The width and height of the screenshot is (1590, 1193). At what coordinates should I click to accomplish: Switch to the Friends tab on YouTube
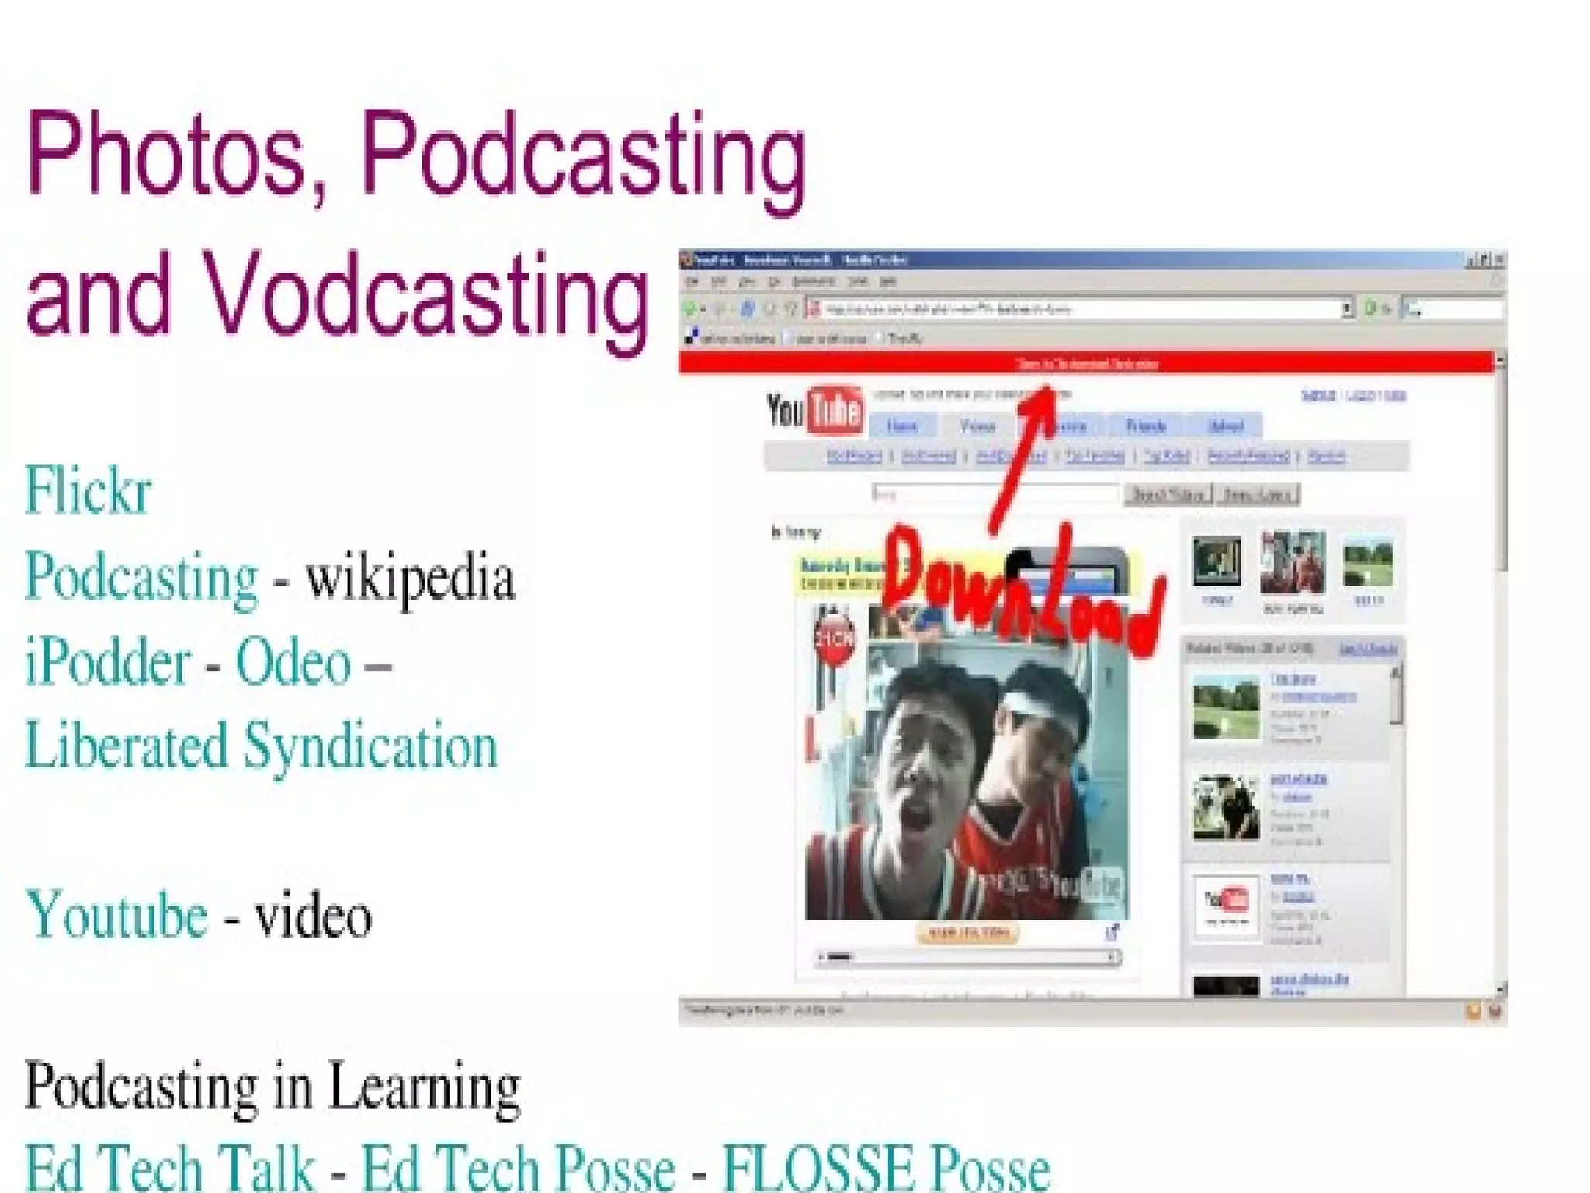[1146, 426]
